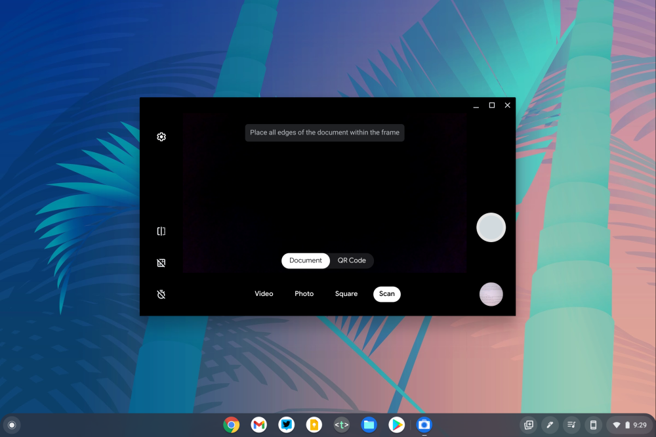Switch to Square mode

346,294
